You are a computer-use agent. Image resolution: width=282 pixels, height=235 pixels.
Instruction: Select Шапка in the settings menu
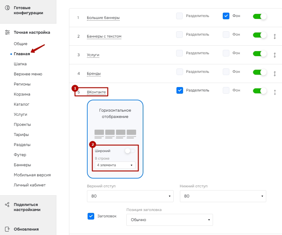pyautogui.click(x=20, y=64)
